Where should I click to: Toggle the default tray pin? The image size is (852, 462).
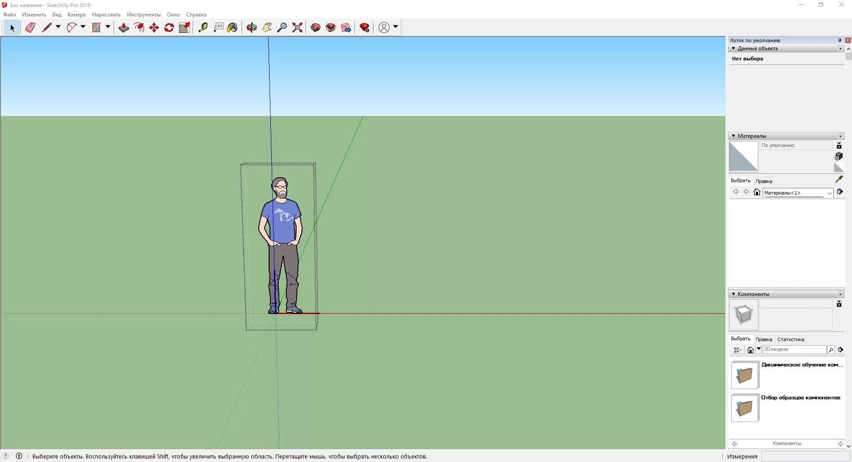coord(840,40)
